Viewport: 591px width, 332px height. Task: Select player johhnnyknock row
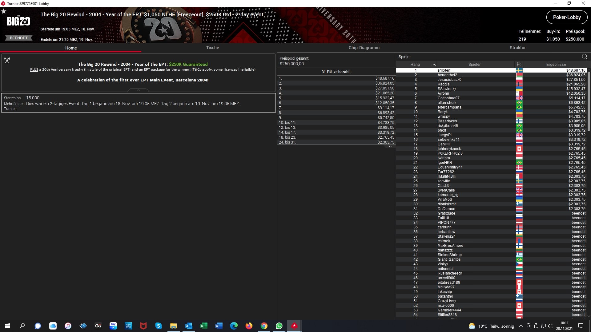click(x=491, y=149)
